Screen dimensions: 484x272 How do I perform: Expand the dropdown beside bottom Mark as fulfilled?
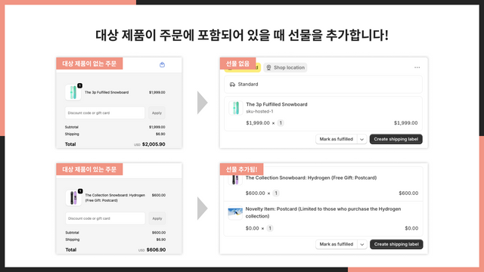point(361,244)
